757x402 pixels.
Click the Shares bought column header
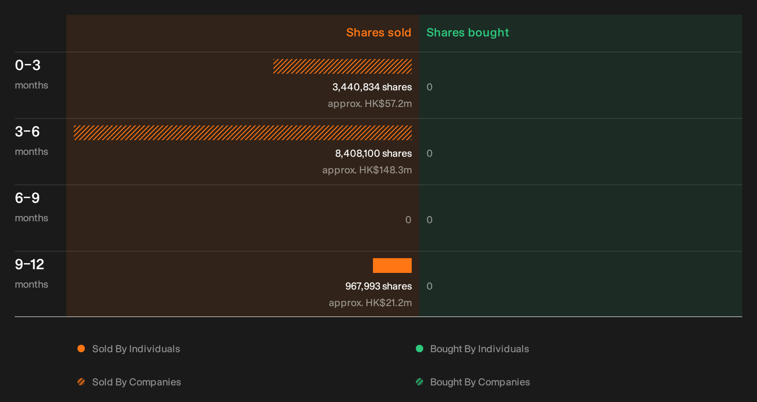(x=467, y=33)
